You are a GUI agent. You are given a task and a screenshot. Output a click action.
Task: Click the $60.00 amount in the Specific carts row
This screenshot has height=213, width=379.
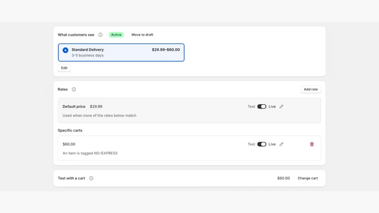click(69, 144)
